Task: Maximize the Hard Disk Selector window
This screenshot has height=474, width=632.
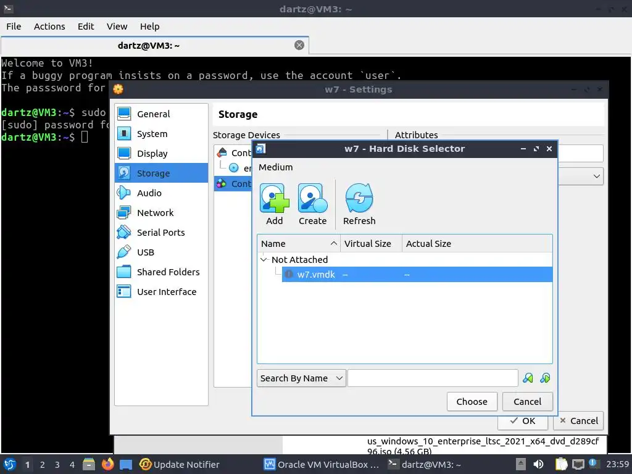Action: [x=536, y=149]
